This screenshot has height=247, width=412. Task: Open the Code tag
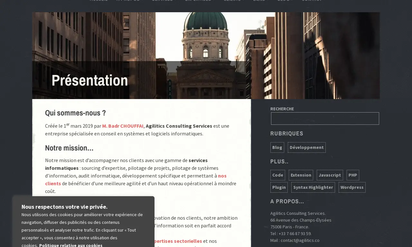[277, 175]
